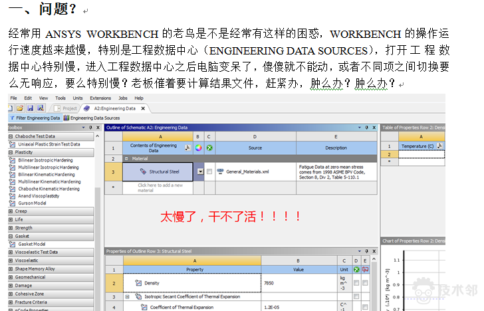Open the Edit menu
The height and width of the screenshot is (311, 484).
pyautogui.click(x=28, y=98)
